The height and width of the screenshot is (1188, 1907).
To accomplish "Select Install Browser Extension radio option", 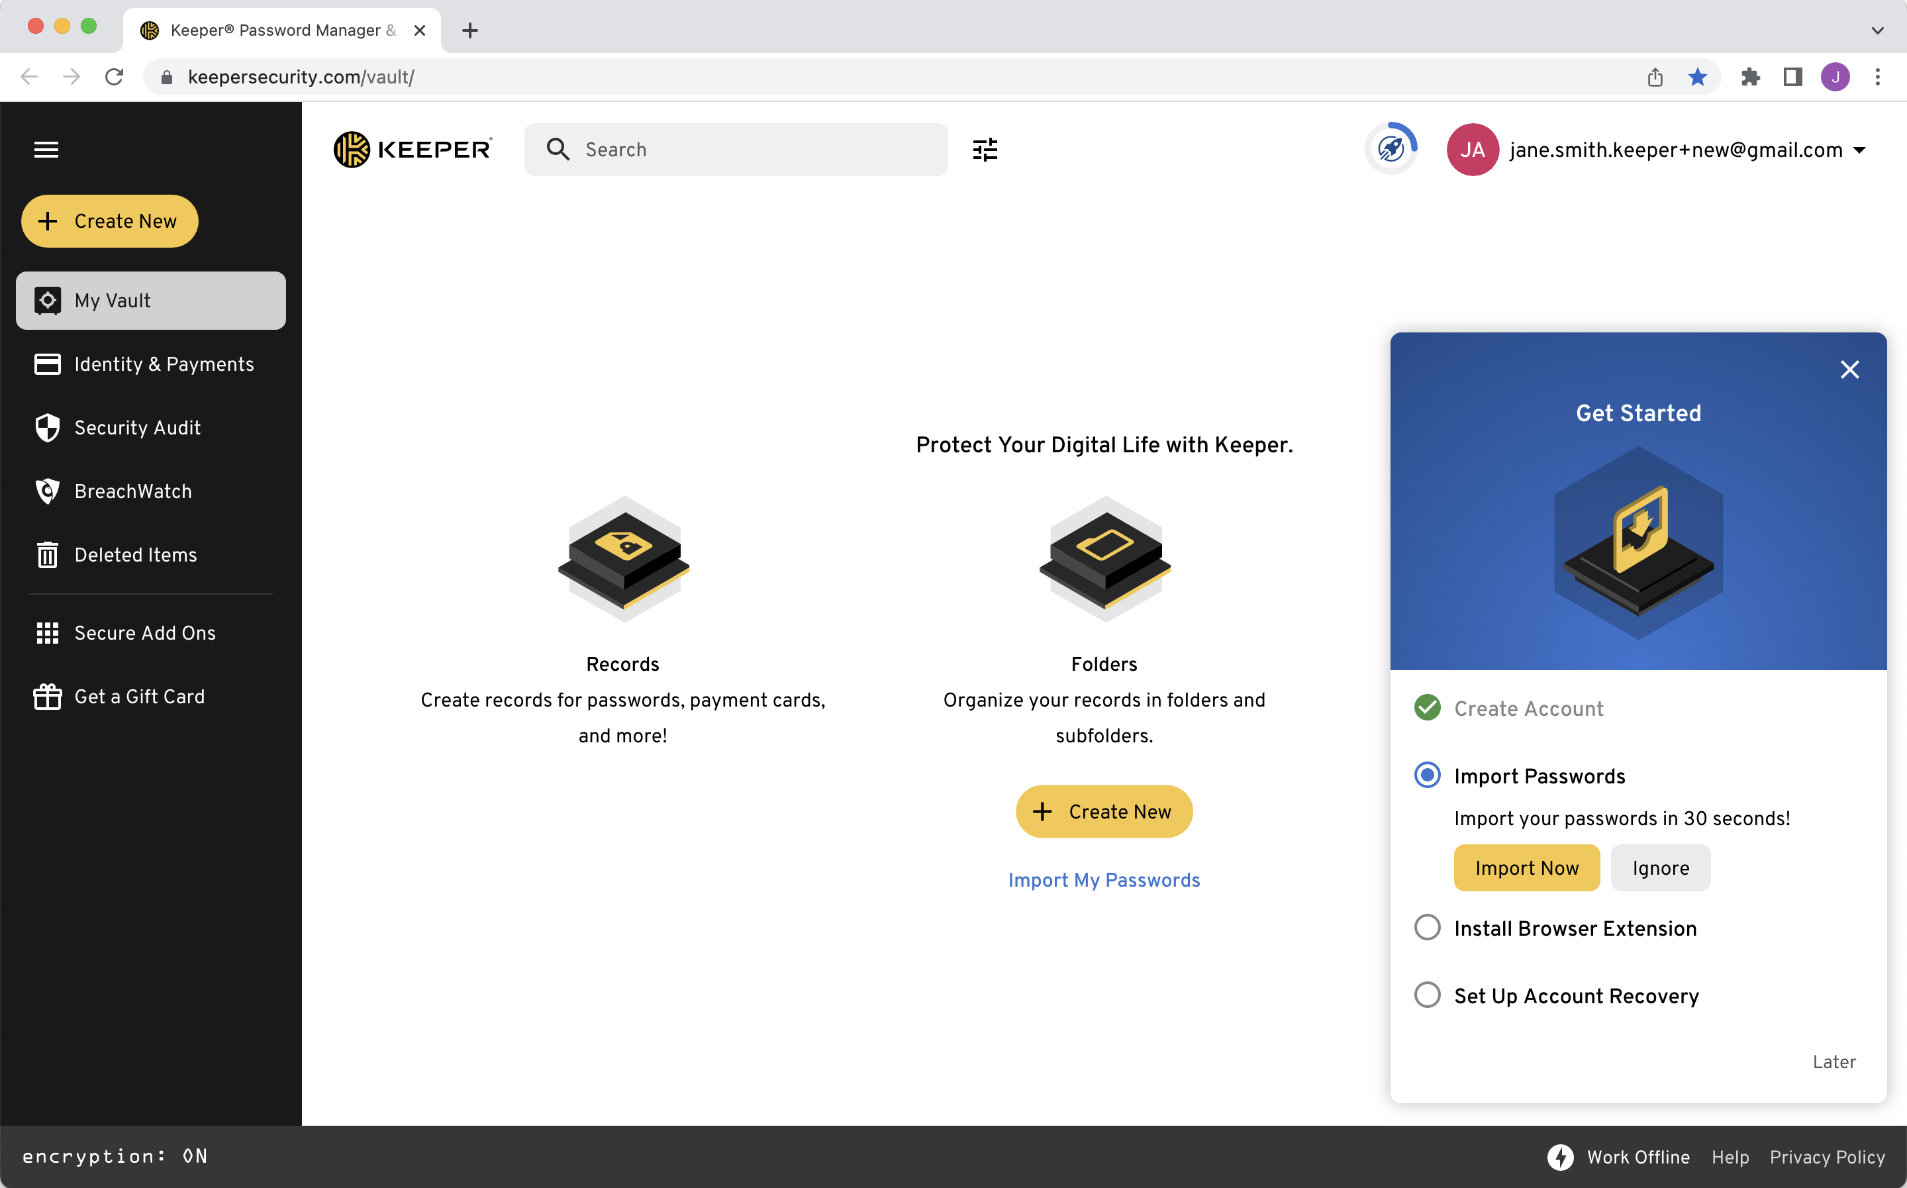I will tap(1427, 928).
